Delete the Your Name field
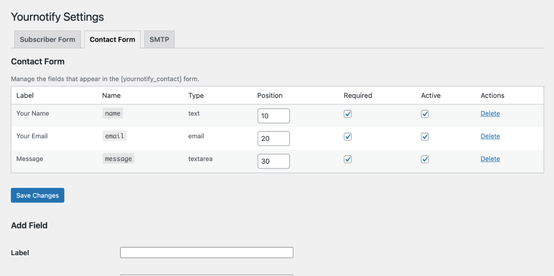Viewport: 554px width, 276px height. click(490, 113)
